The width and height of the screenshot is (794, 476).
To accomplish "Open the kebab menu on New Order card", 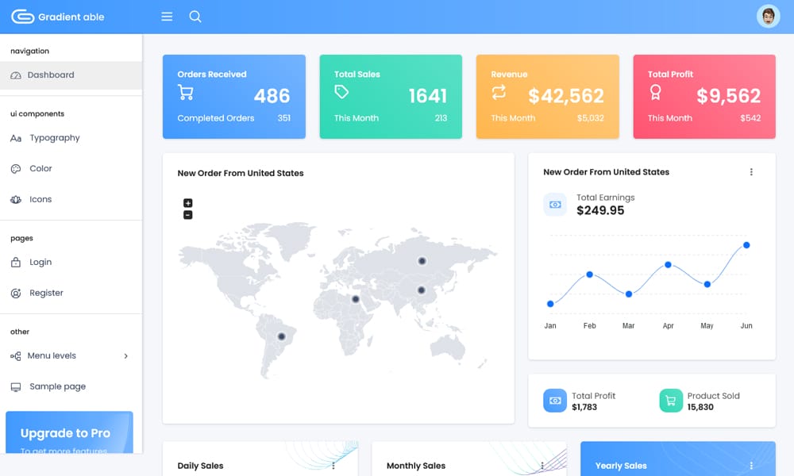I will coord(751,171).
